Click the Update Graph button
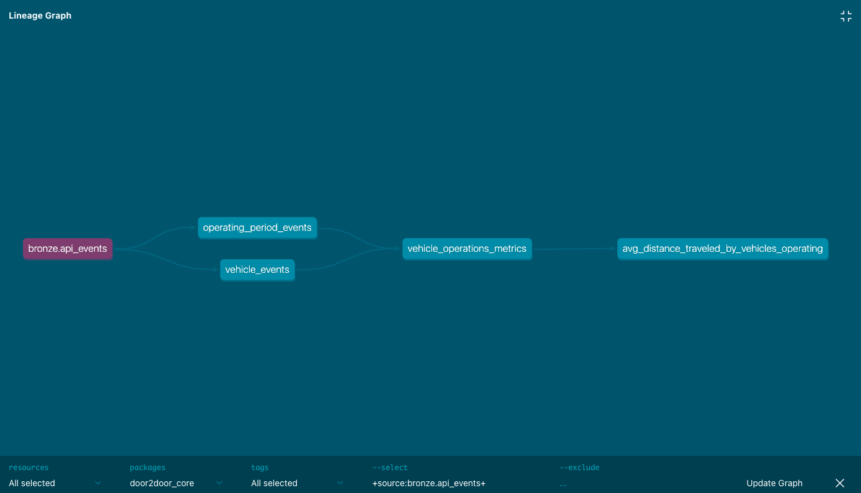 pyautogui.click(x=774, y=483)
